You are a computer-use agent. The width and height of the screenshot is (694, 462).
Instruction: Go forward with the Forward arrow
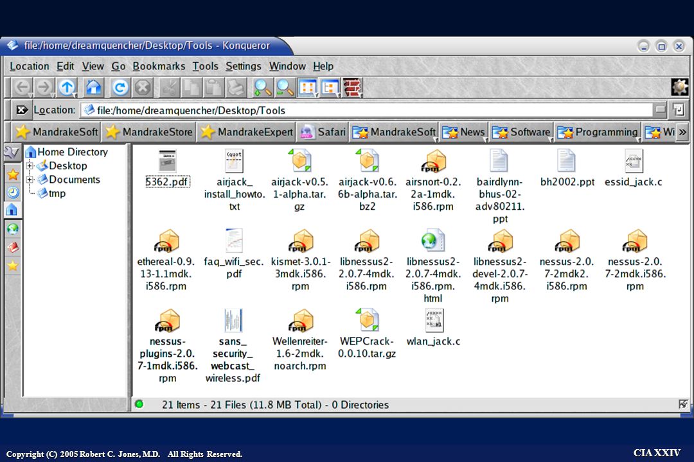44,87
